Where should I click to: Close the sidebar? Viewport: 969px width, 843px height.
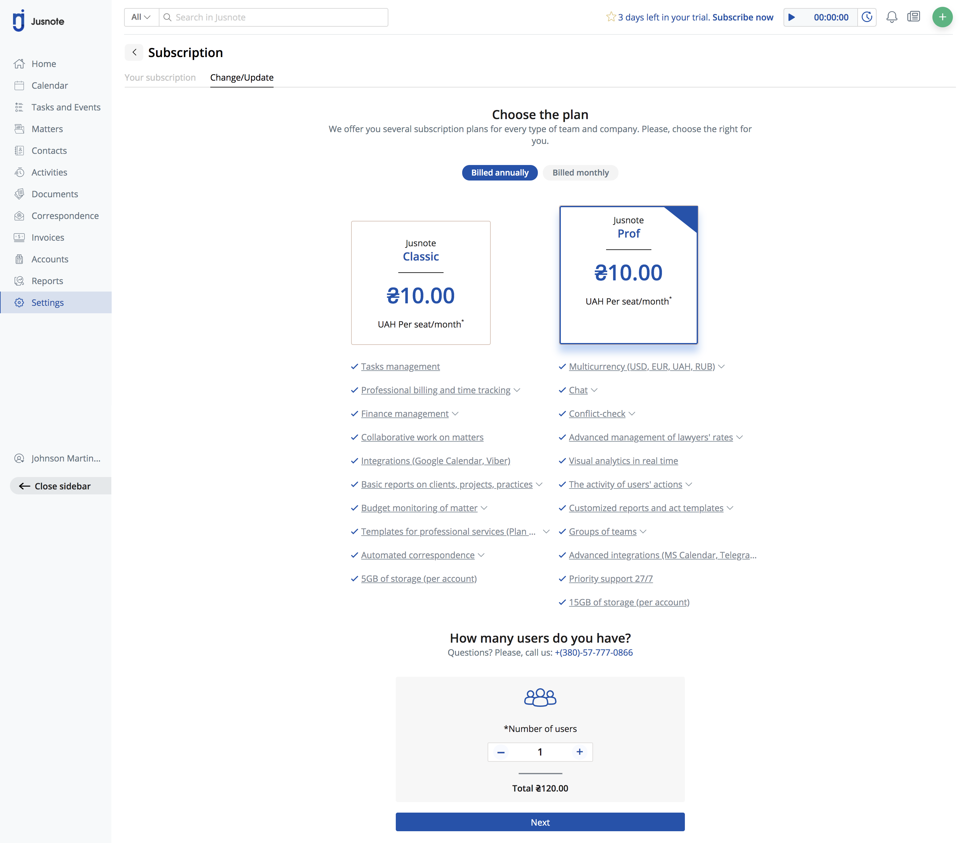tap(61, 486)
